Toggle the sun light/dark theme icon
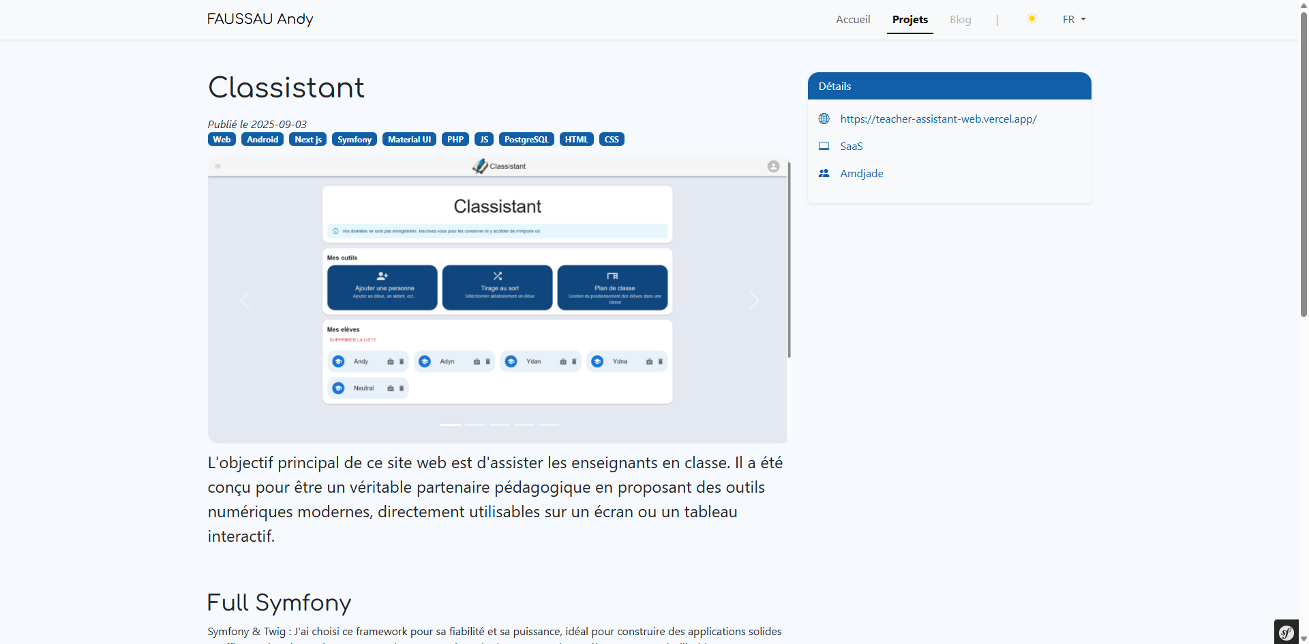 pyautogui.click(x=1032, y=19)
